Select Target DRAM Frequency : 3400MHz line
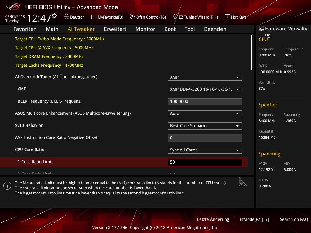 pyautogui.click(x=49, y=56)
